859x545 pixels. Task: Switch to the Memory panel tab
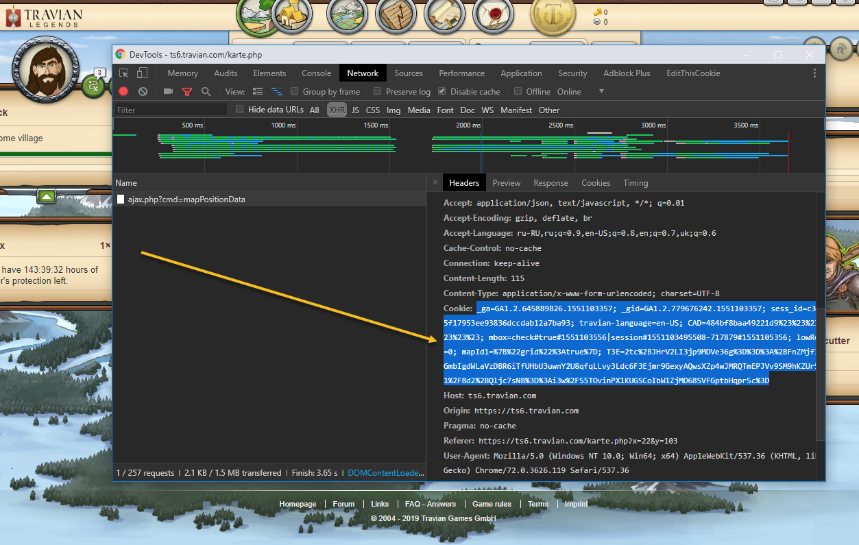point(183,73)
